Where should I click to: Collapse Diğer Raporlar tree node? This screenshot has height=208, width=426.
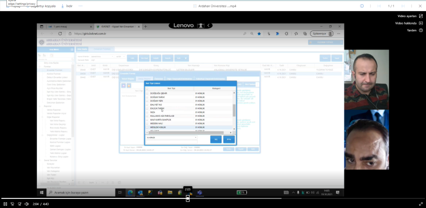(43, 117)
